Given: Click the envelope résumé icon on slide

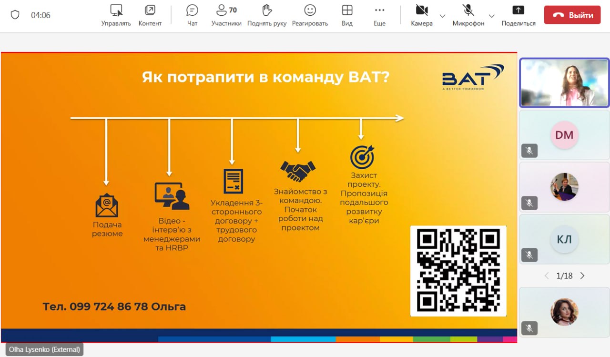Looking at the screenshot, I should 107,205.
